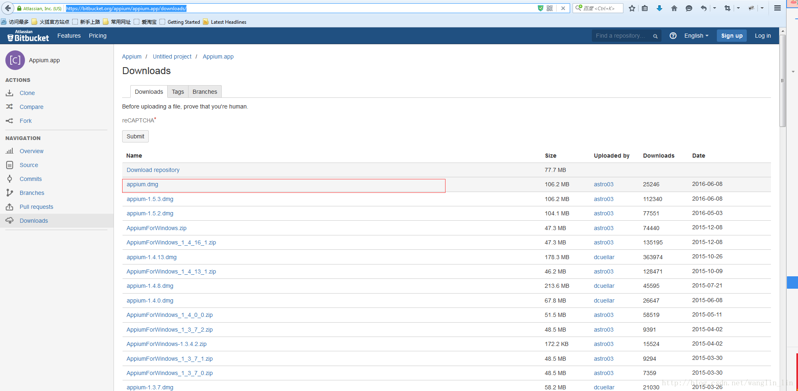Click the 2015-12-08 date in AppiumForWindows.zip row
Viewport: 798px width, 391px height.
point(707,227)
